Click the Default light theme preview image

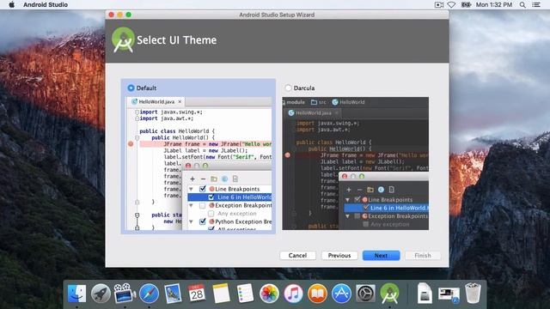(x=199, y=163)
